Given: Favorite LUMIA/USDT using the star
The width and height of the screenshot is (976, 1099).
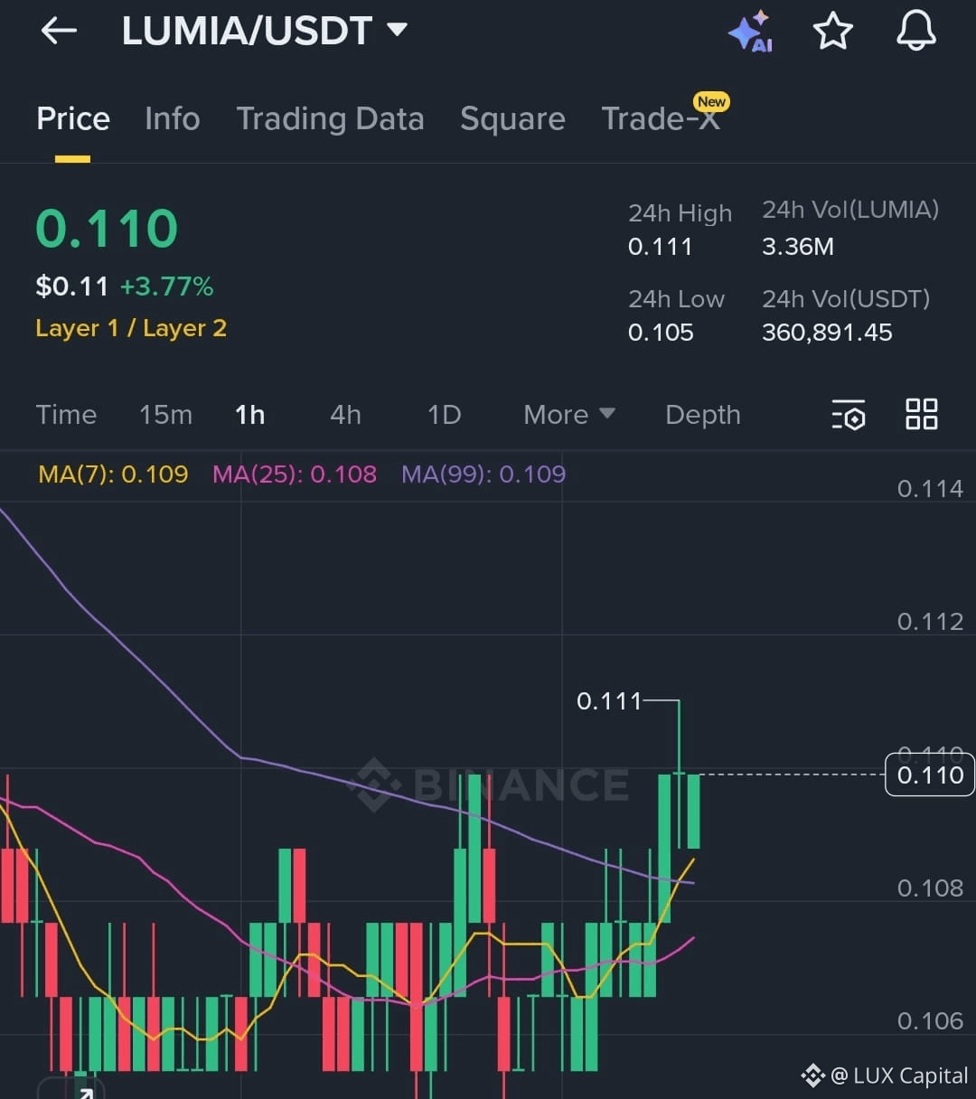Looking at the screenshot, I should [832, 30].
